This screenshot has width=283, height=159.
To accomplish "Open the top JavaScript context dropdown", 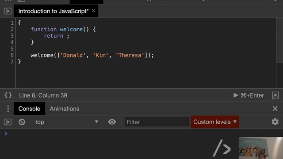I will 67,122.
